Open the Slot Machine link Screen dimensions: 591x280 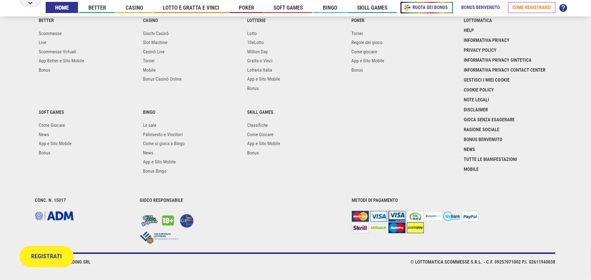pyautogui.click(x=155, y=42)
